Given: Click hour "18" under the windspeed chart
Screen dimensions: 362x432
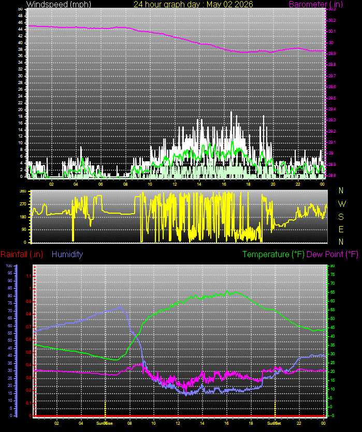Looking at the screenshot, I should [249, 184].
